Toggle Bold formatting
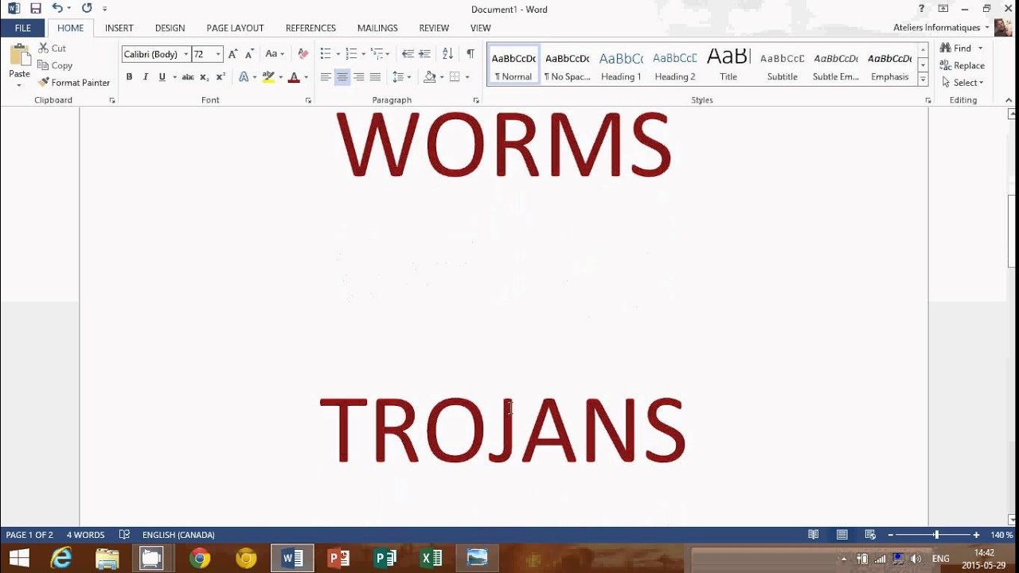1019x573 pixels. coord(129,77)
